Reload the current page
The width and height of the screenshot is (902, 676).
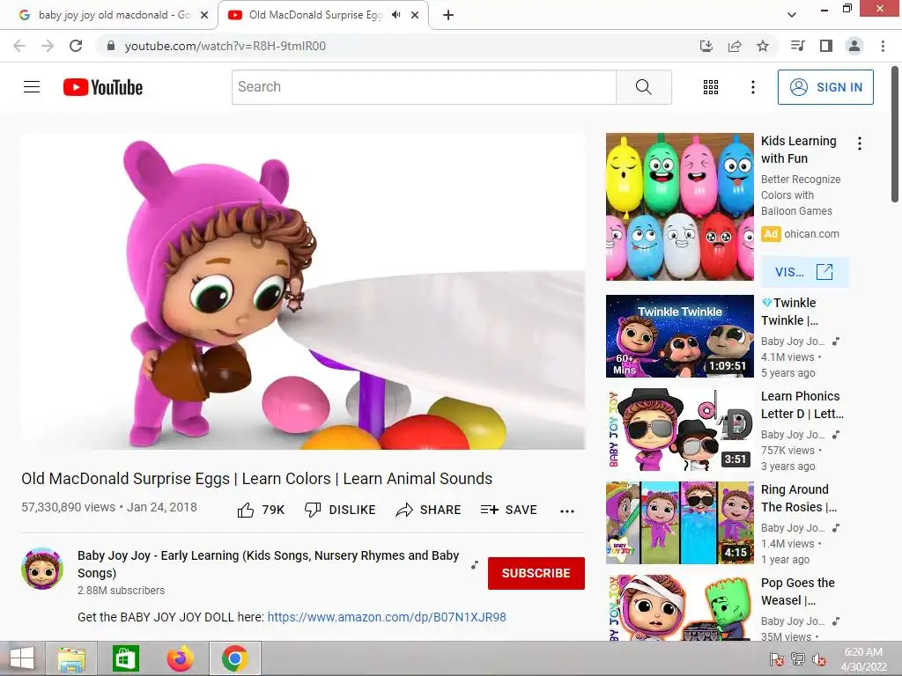(x=76, y=46)
